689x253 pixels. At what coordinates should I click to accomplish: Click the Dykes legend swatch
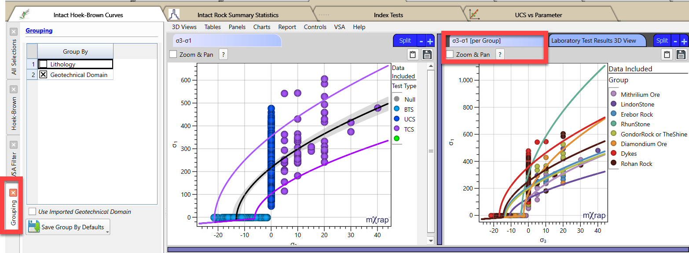613,154
